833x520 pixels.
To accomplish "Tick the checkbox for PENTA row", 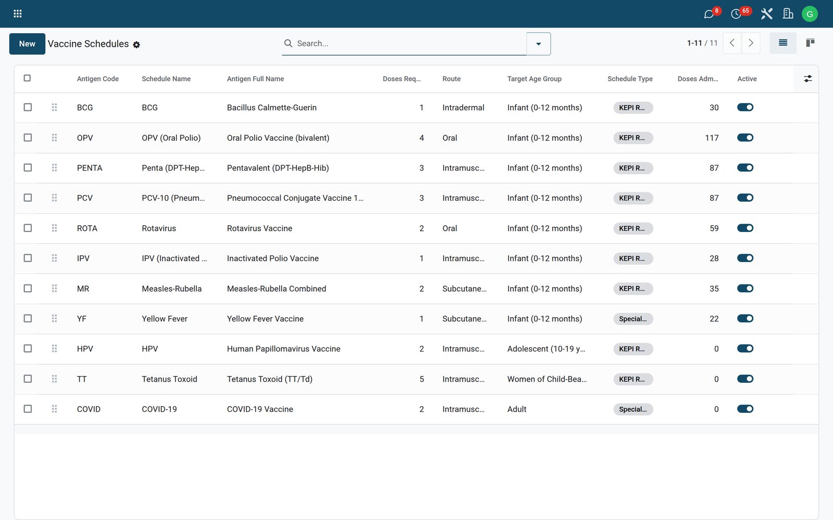I will 28,168.
